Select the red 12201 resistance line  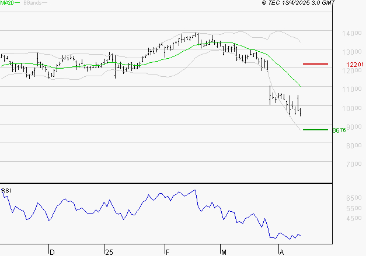315,64
